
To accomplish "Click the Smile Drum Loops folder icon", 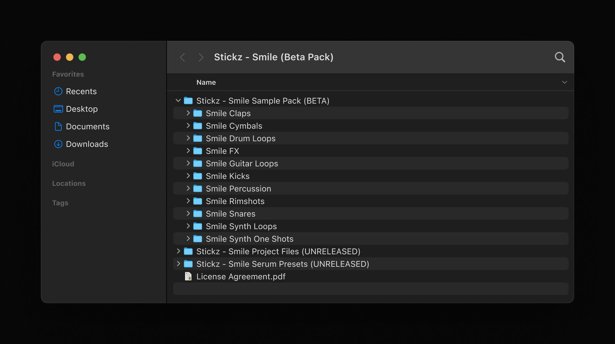I will tap(198, 138).
